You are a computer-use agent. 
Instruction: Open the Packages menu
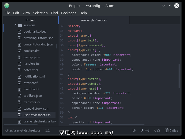[69, 13]
